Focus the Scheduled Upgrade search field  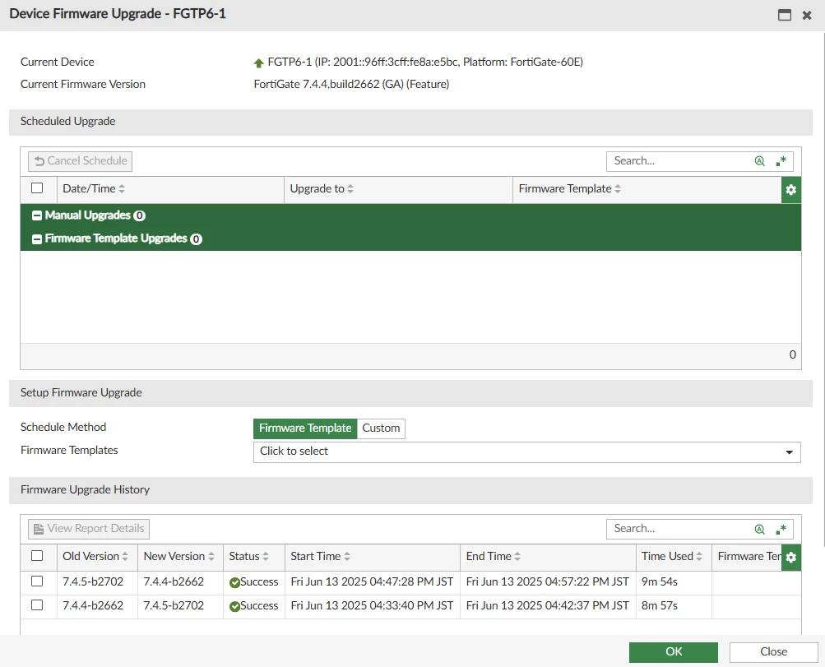681,161
